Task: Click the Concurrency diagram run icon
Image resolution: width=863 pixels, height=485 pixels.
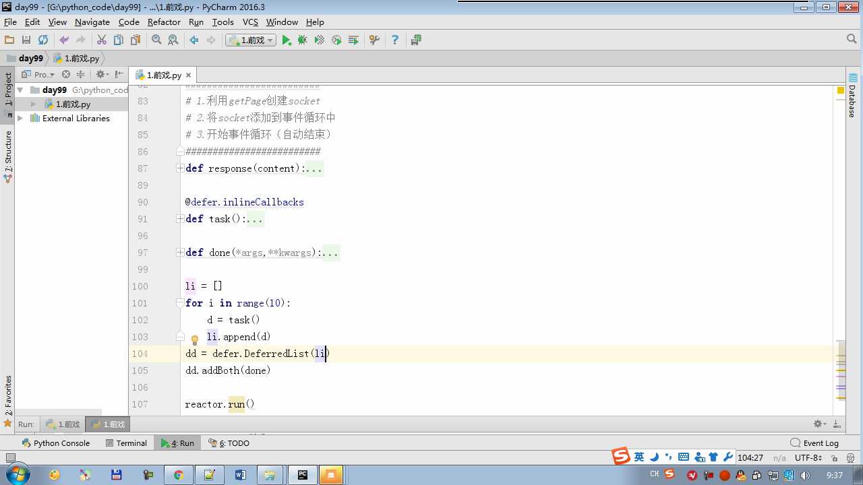Action: 353,40
